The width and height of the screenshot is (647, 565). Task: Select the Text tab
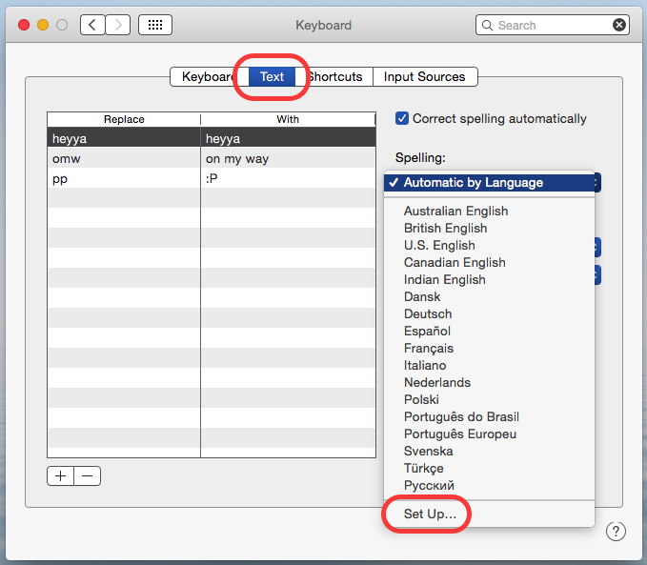click(272, 76)
